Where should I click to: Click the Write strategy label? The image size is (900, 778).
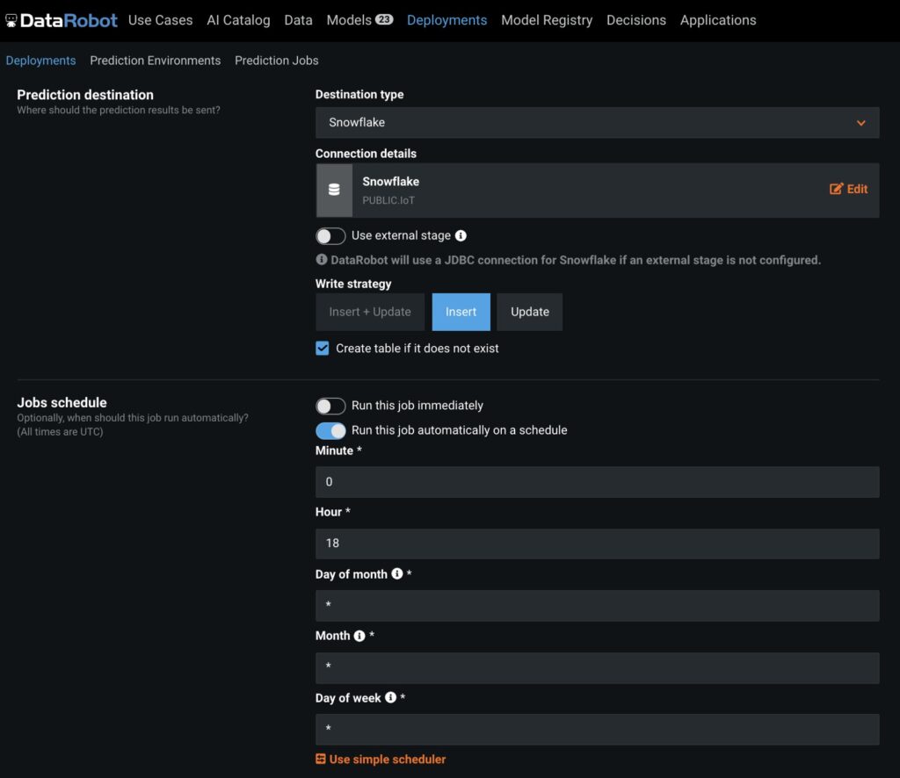353,284
